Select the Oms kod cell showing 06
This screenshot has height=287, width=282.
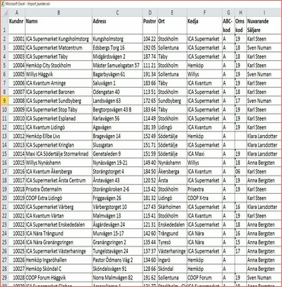(240, 172)
